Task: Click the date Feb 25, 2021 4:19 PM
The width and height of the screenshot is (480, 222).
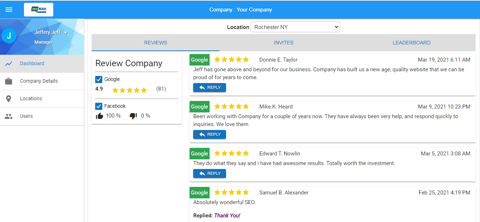Action: (445, 193)
